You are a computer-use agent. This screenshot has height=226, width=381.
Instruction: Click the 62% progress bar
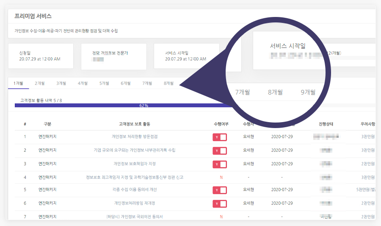[x=123, y=105]
